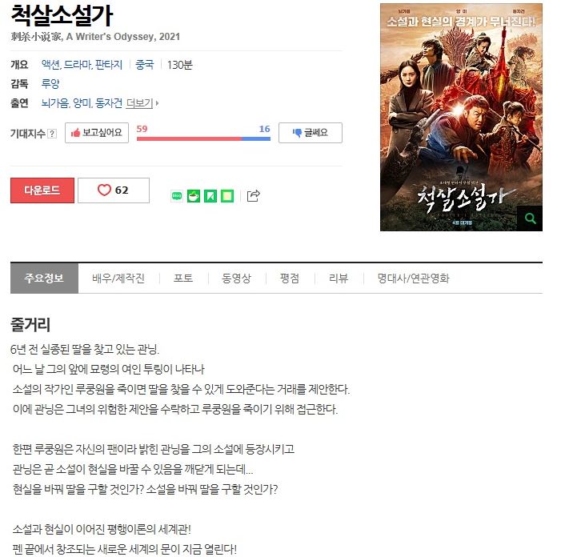
Task: Open director 루양 link
Action: pyautogui.click(x=50, y=84)
